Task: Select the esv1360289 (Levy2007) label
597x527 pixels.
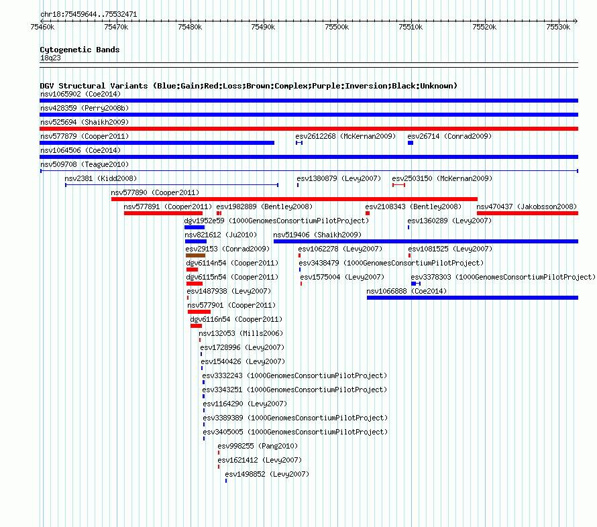Action: tap(449, 221)
